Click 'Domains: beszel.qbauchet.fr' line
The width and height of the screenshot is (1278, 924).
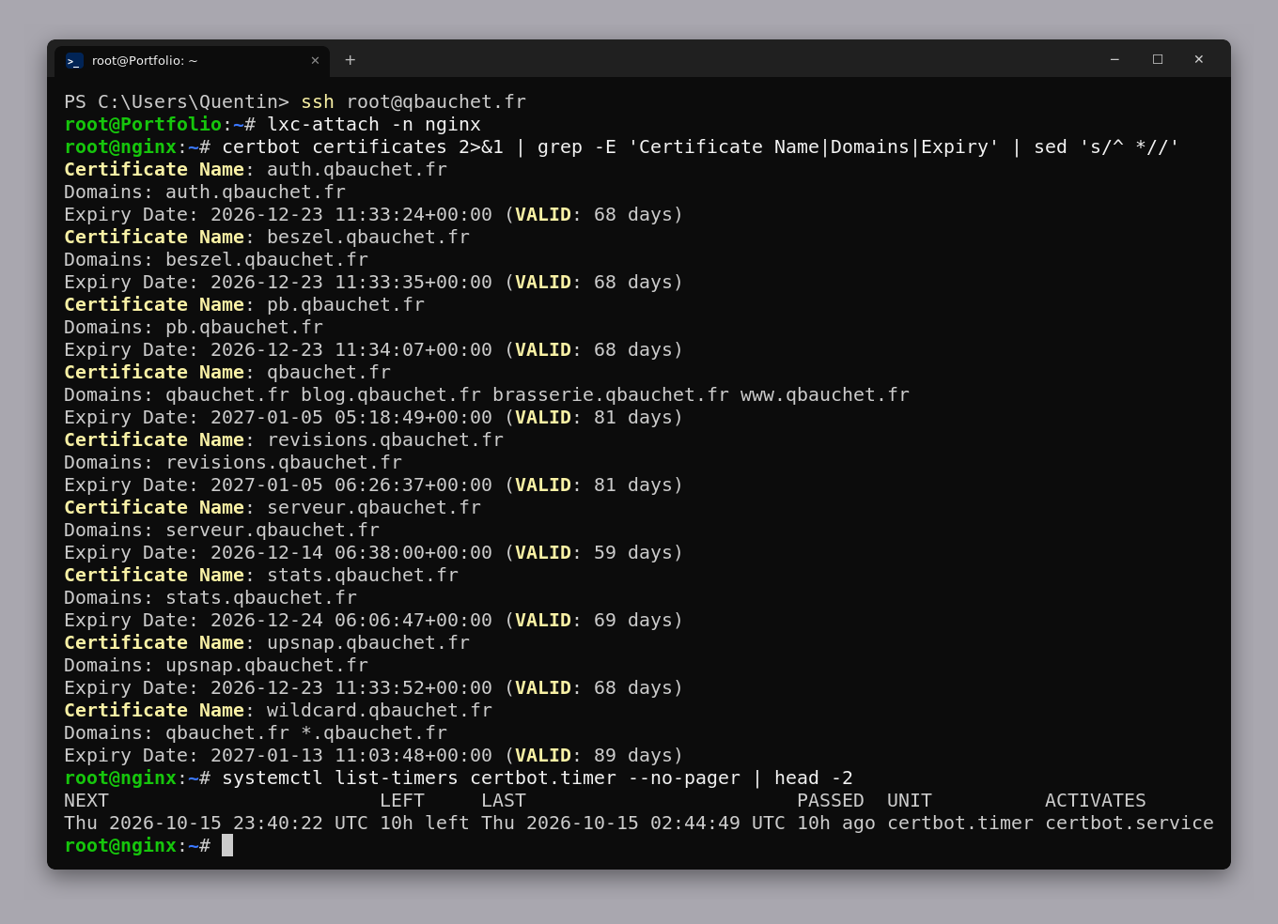point(216,259)
